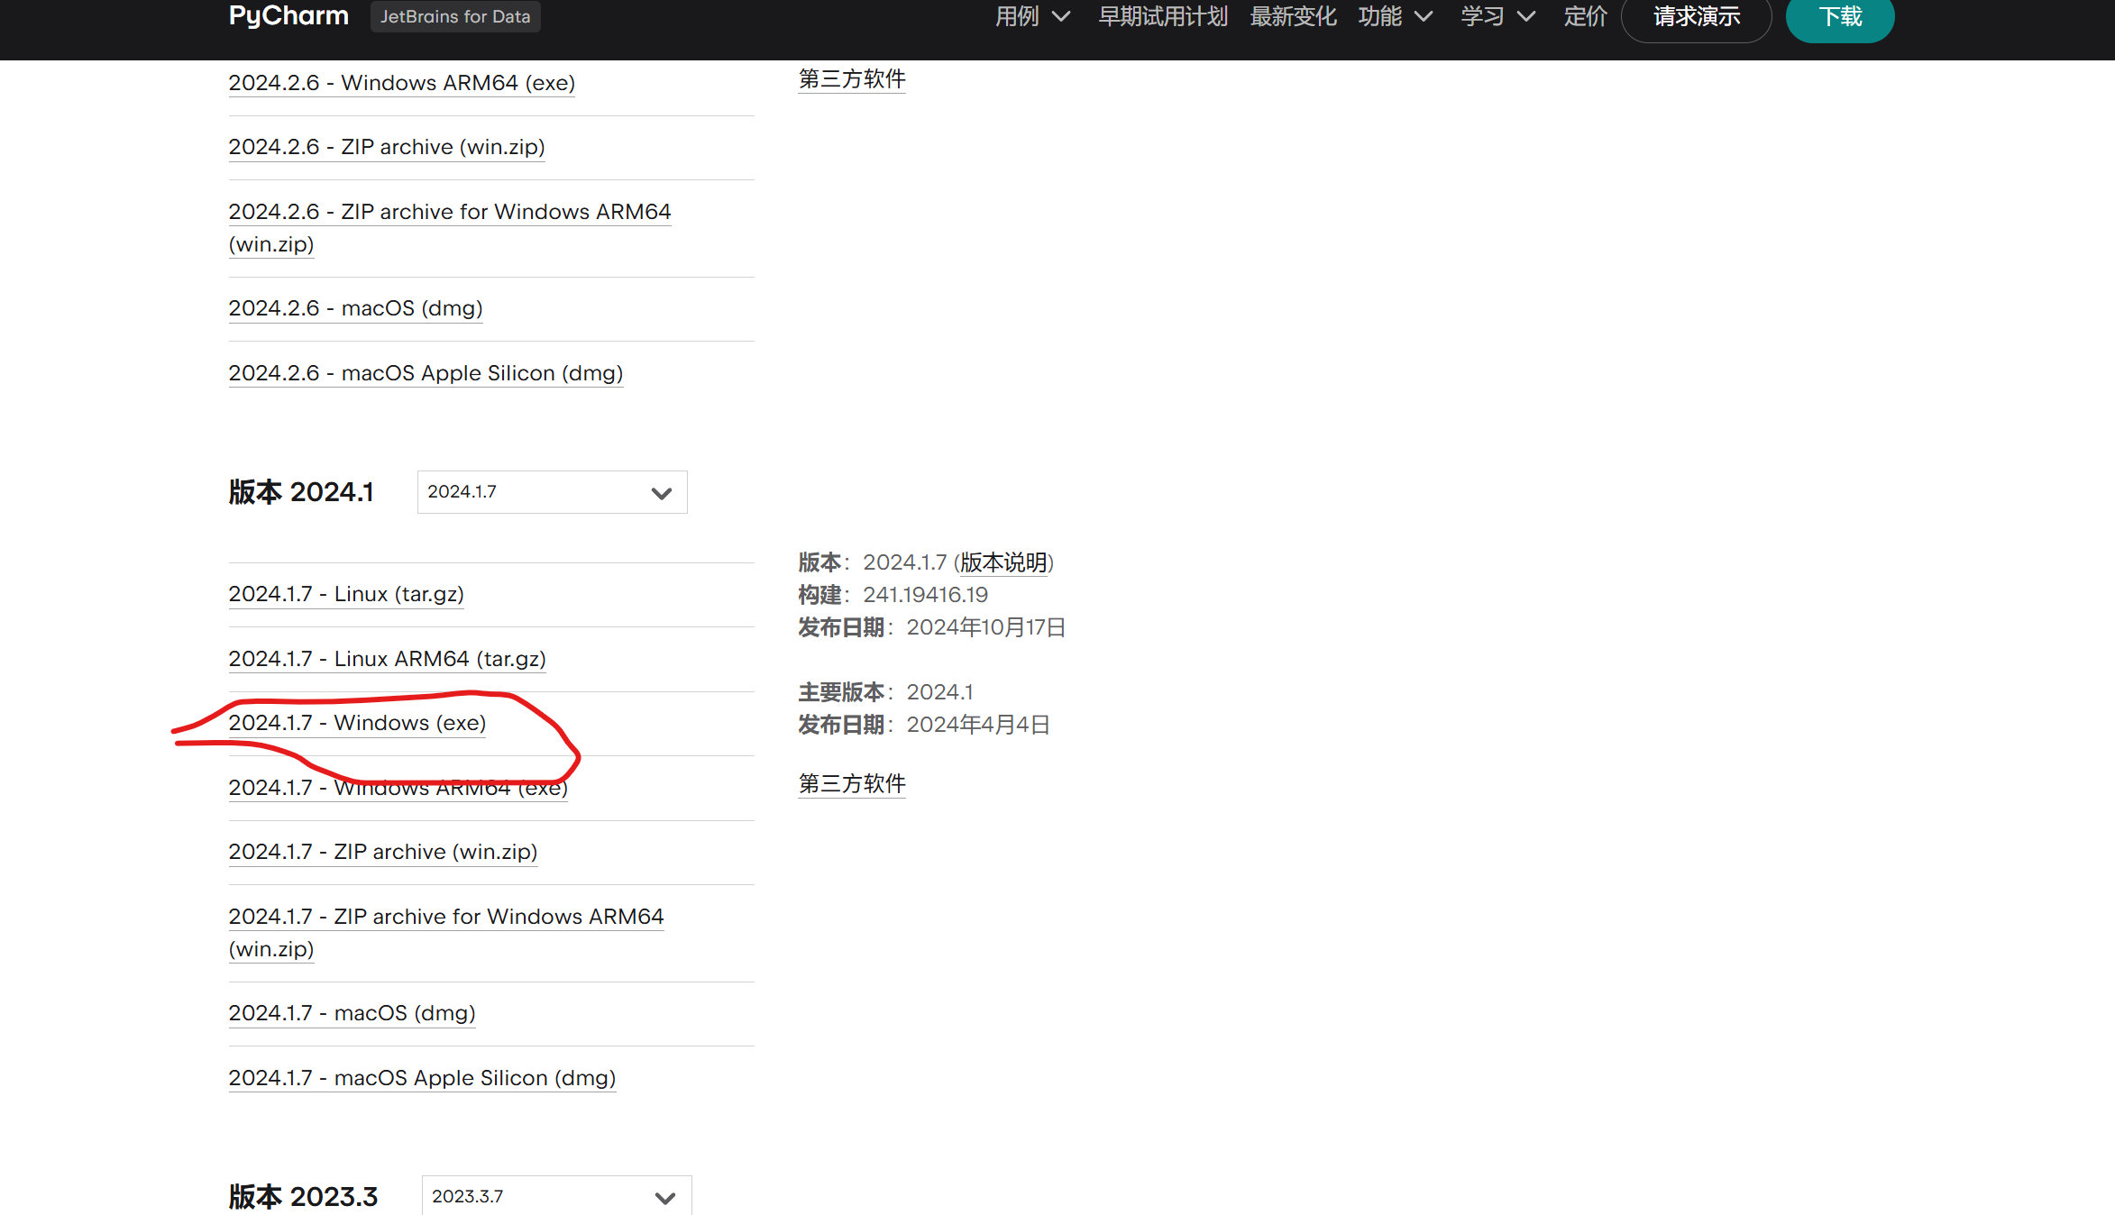Download 2024.1.7 macOS dmg
Viewport: 2115px width, 1215px height.
point(352,1012)
